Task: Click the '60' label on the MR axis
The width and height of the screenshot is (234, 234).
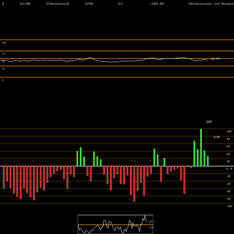Action: point(228,146)
